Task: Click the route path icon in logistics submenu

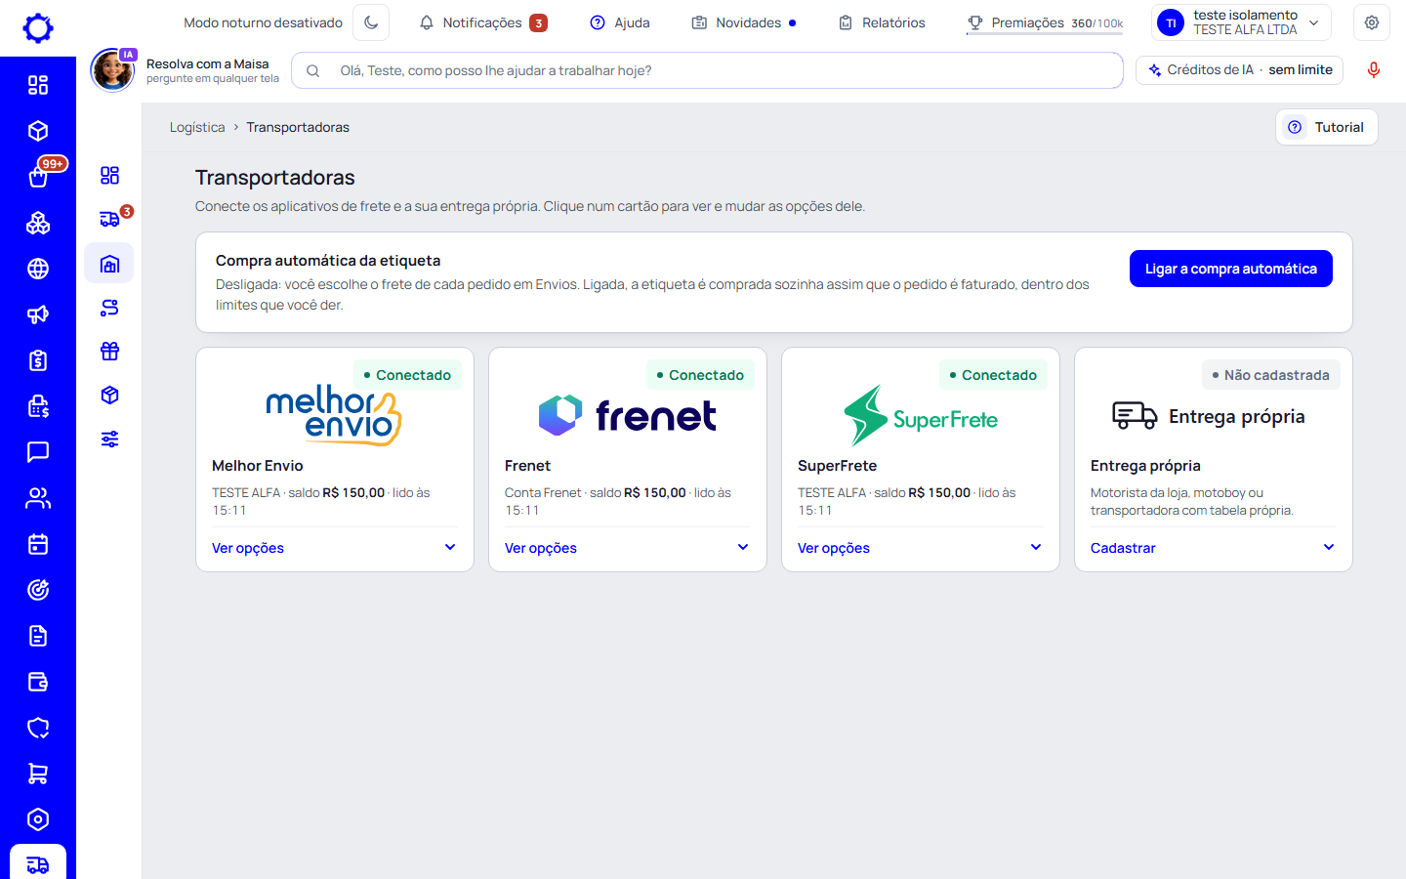Action: (109, 308)
